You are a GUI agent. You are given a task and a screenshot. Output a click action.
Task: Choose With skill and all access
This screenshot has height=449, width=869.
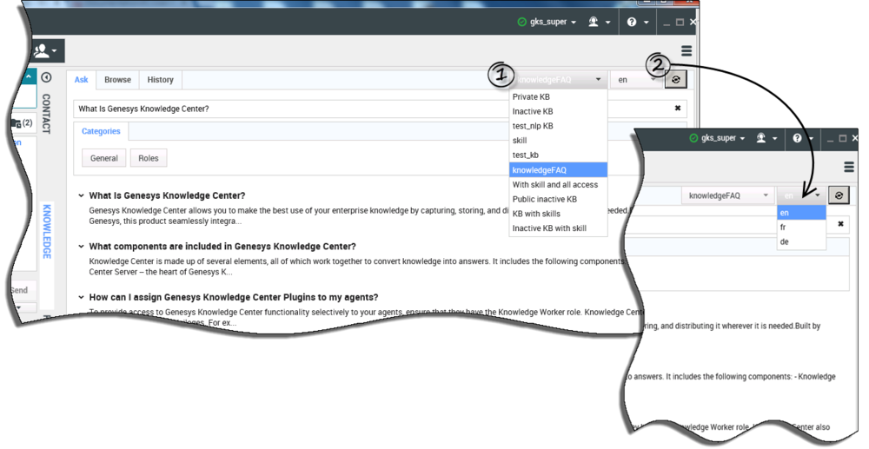(x=558, y=184)
